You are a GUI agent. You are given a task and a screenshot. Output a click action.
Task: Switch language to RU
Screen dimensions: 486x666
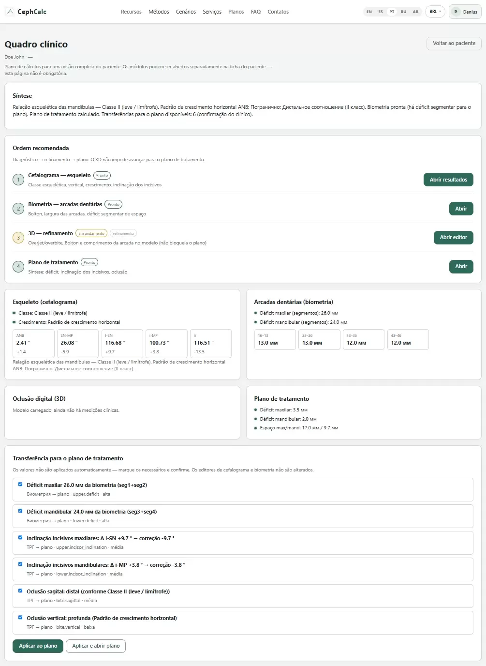403,12
